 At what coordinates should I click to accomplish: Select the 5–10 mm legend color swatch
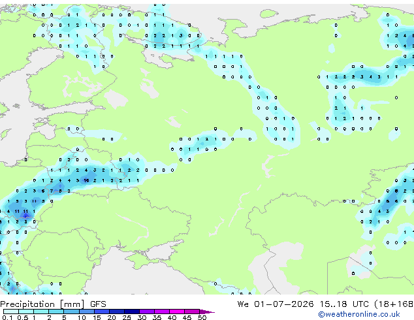click(x=71, y=312)
